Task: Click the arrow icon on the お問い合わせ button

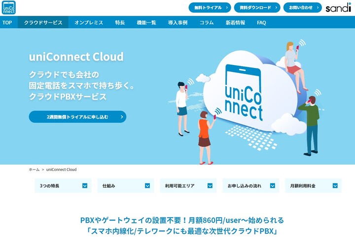Action: pos(318,8)
